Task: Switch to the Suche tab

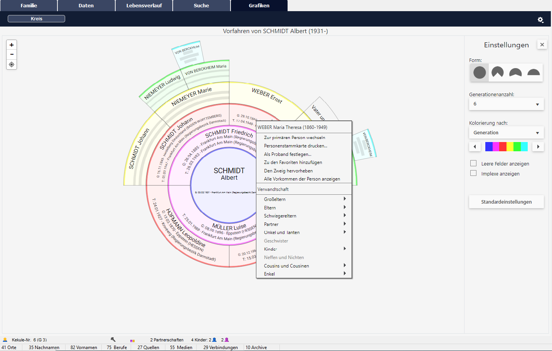Action: pos(202,5)
